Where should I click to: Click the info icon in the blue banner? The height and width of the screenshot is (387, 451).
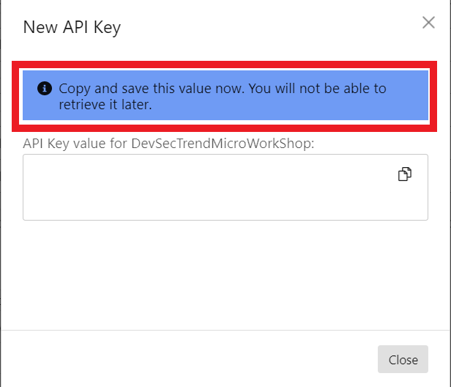point(45,89)
